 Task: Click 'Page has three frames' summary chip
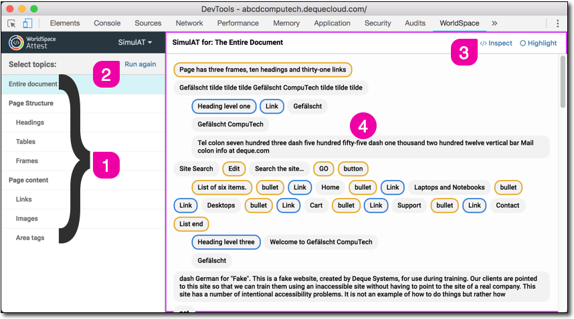[262, 70]
